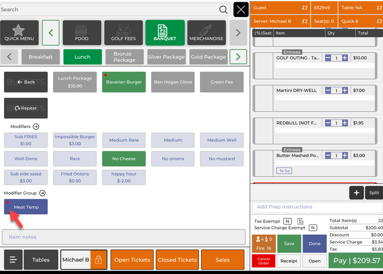The image size is (383, 274).
Task: Open the document icon beside Tax Exempt
Action: 300,221
